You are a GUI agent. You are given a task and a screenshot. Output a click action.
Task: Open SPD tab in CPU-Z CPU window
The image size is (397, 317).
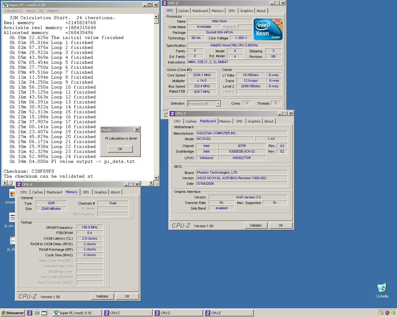pos(232,11)
